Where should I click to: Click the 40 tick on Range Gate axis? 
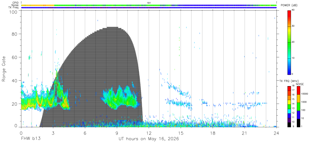(x=15, y=81)
